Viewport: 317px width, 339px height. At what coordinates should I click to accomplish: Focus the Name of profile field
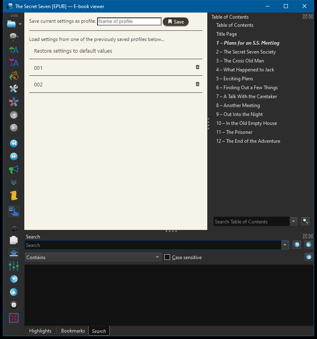129,21
